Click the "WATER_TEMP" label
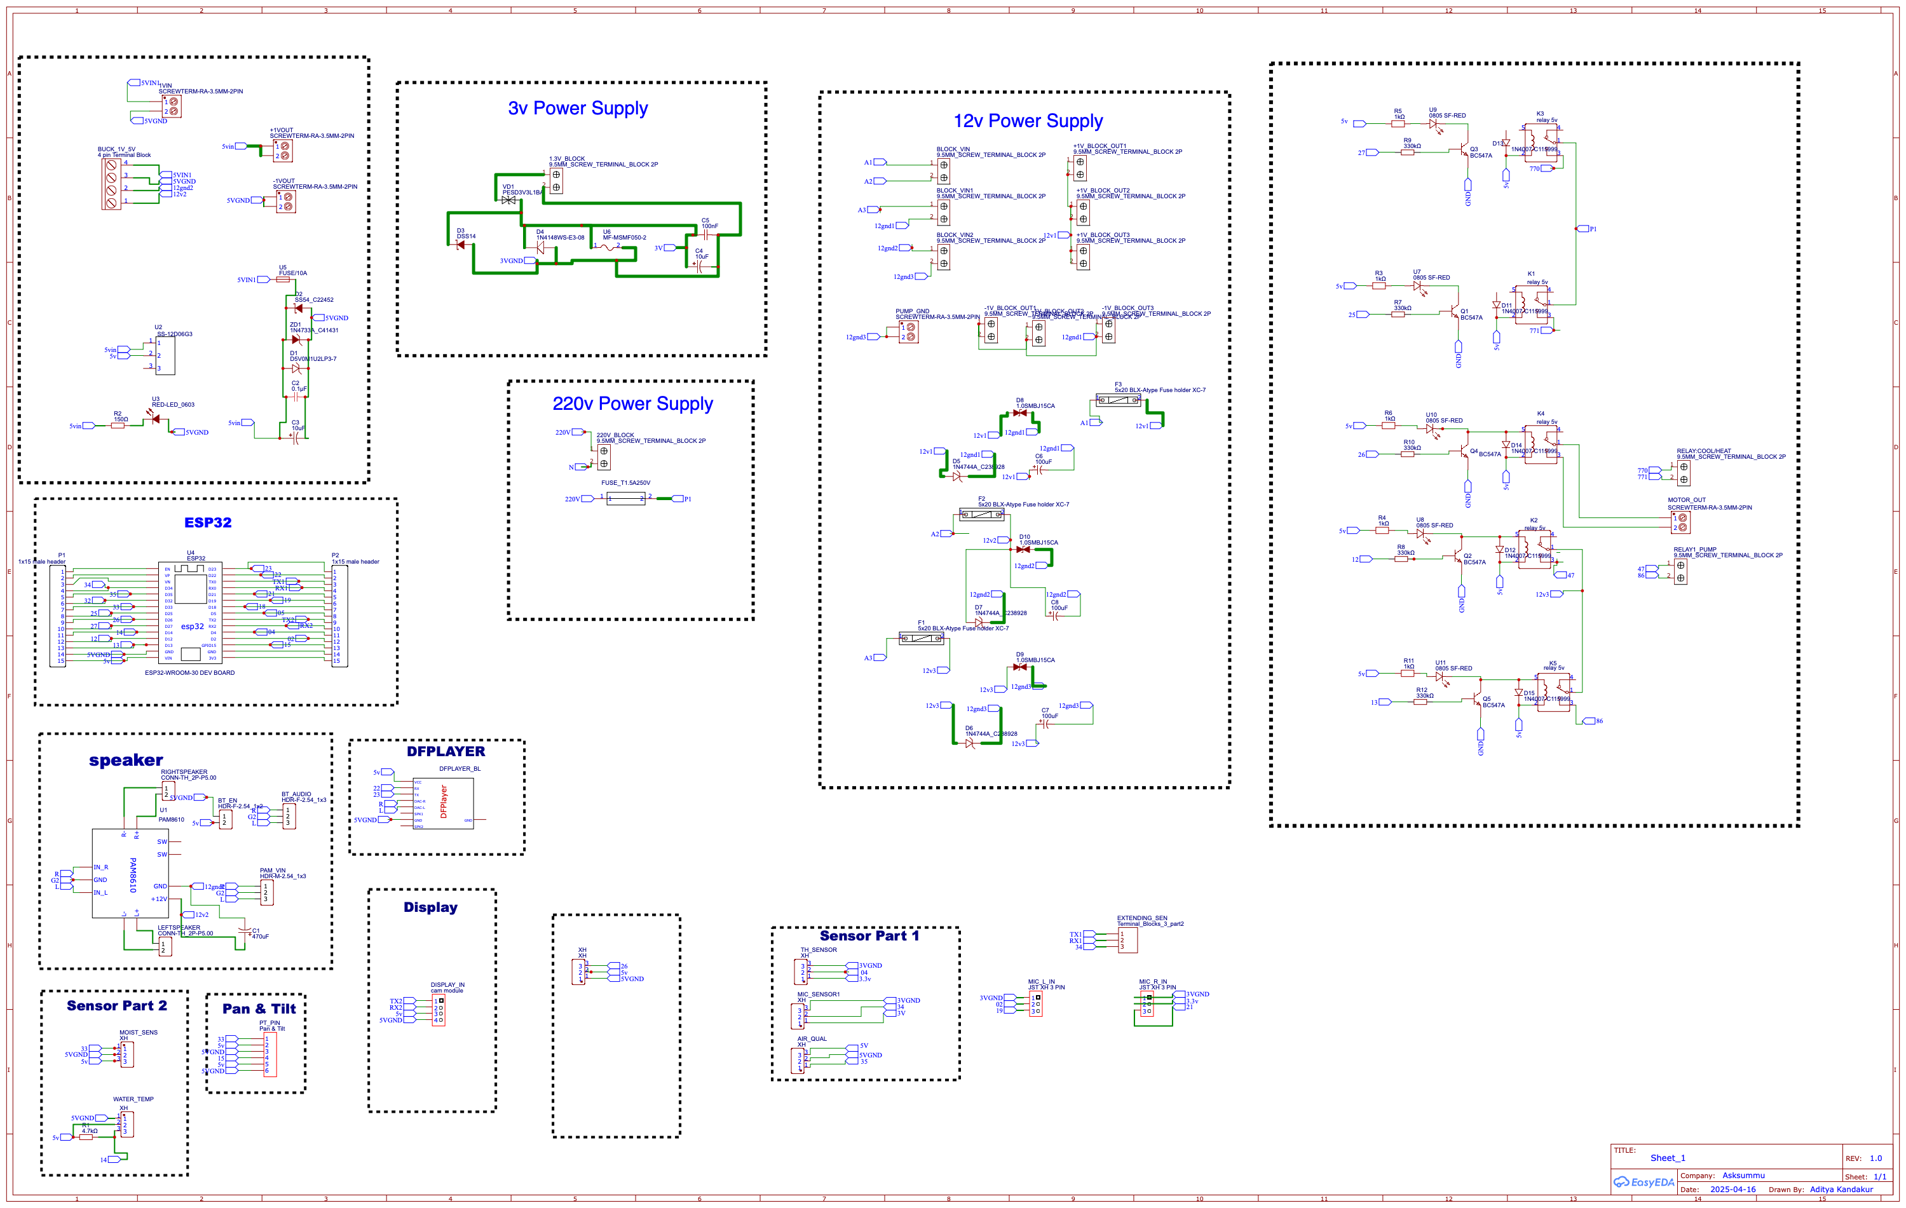The height and width of the screenshot is (1208, 1906). point(133,1099)
